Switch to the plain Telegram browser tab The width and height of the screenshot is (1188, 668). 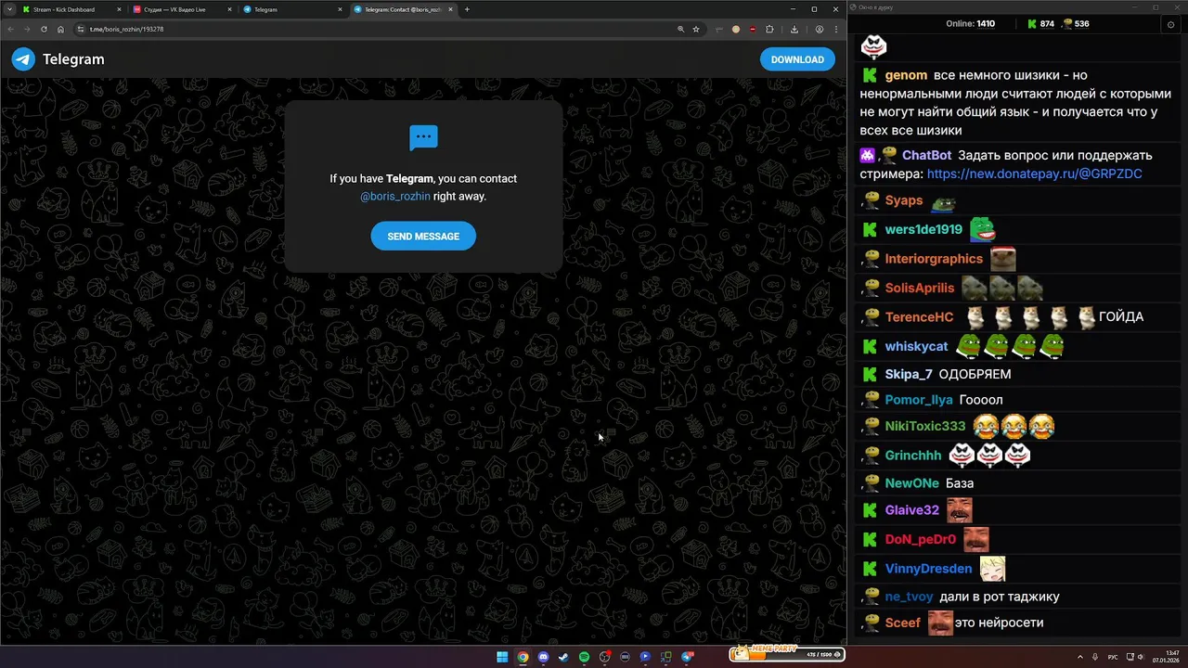(292, 9)
